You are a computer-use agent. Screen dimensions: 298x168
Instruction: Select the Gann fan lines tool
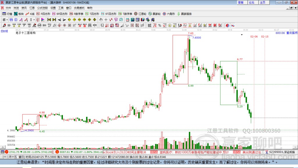107,25
